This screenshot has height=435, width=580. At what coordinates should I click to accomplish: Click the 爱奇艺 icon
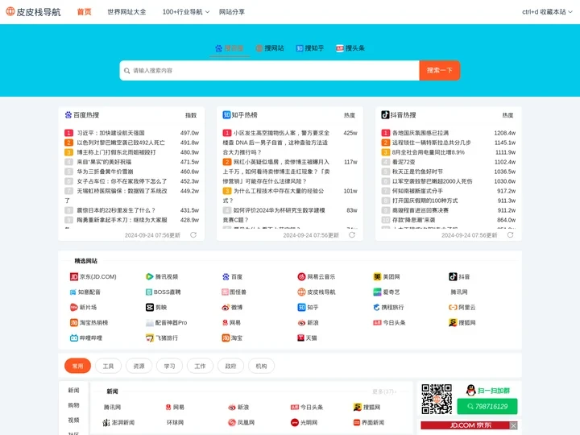pos(377,292)
